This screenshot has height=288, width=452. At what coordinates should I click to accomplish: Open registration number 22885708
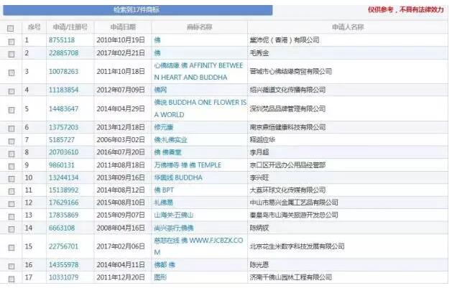[x=63, y=53]
